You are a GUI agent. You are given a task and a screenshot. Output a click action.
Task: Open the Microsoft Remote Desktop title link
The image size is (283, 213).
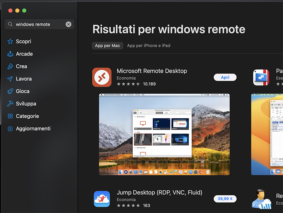click(x=152, y=71)
